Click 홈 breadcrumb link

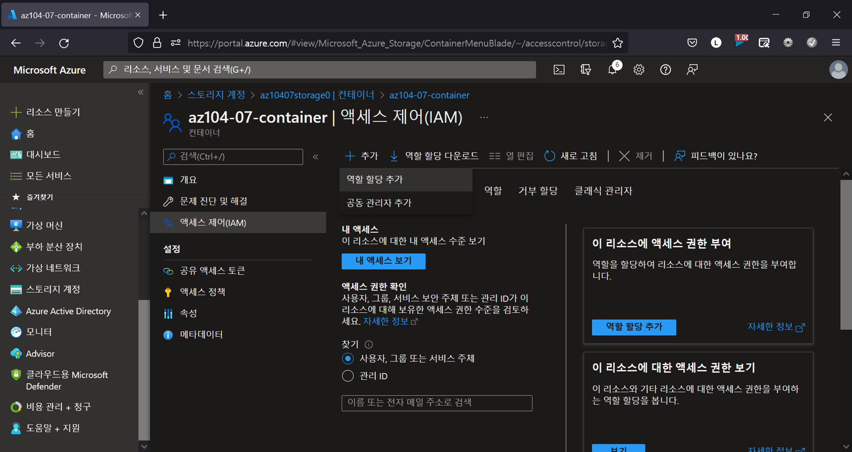click(x=167, y=95)
